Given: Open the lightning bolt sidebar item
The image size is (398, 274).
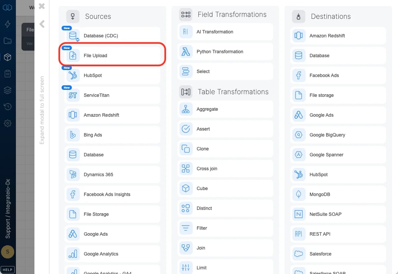Looking at the screenshot, I should (x=8, y=24).
